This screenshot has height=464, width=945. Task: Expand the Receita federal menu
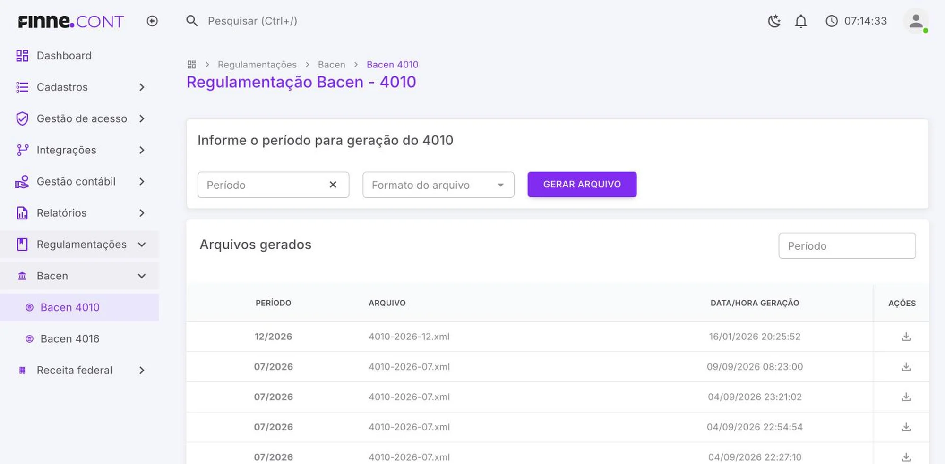point(79,371)
